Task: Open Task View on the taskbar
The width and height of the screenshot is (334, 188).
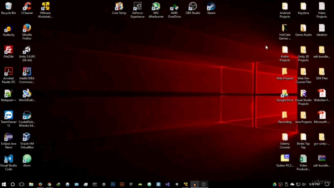Action: (x=21, y=184)
